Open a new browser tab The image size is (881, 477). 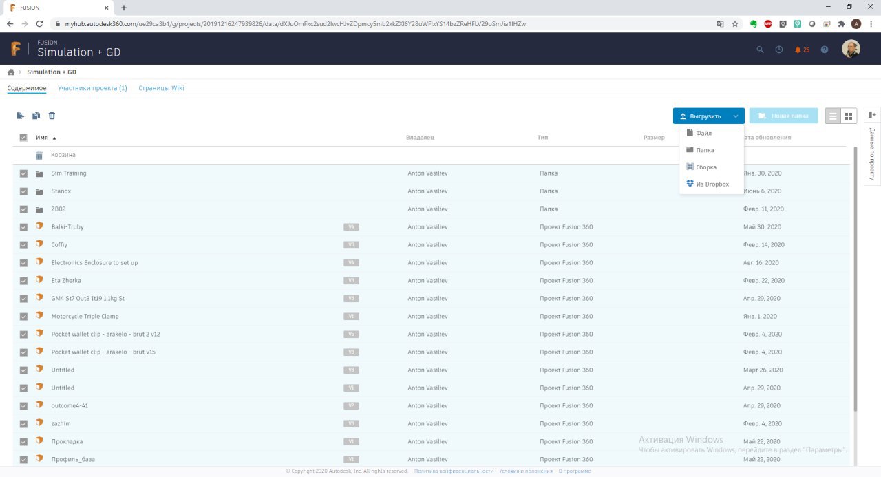pyautogui.click(x=124, y=8)
